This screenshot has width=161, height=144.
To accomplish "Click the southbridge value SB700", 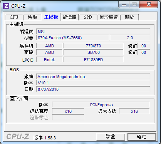I will coord(93,52).
